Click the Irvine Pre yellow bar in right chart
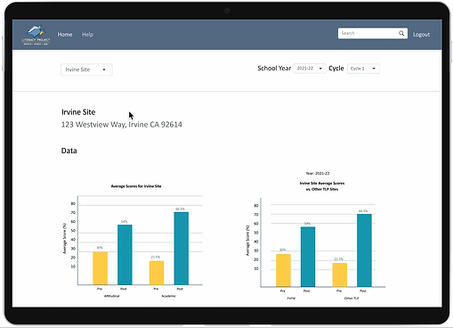This screenshot has width=453, height=328. (x=283, y=270)
